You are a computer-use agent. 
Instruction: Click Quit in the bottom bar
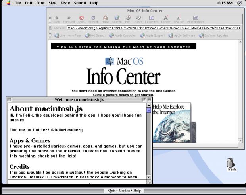(112, 191)
